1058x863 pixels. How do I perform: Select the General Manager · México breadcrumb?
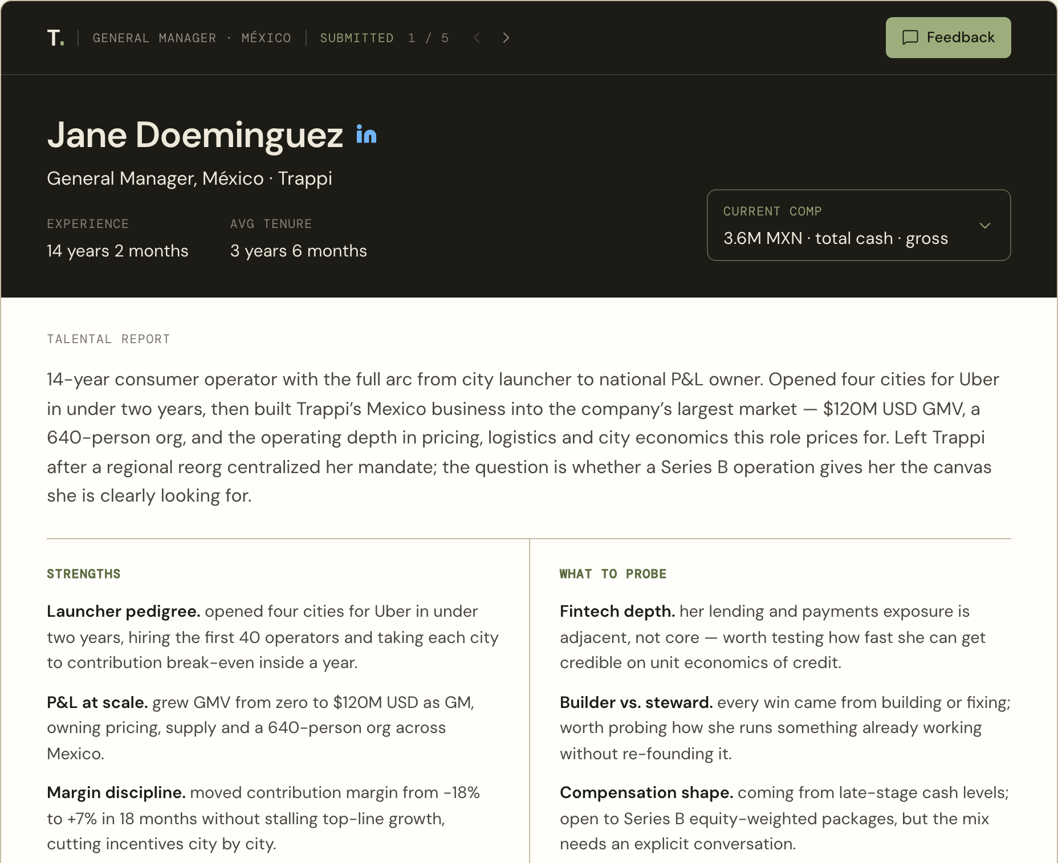192,38
